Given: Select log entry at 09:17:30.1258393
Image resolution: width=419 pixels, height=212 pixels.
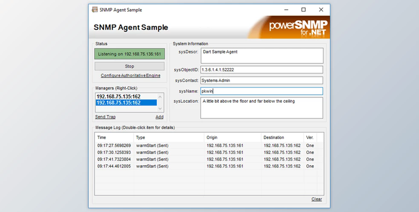Looking at the screenshot, I should pos(209,152).
